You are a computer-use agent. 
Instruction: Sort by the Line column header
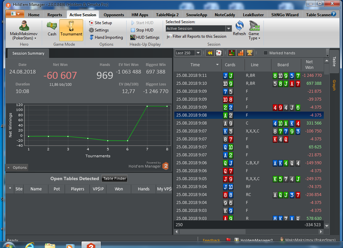click(258, 65)
